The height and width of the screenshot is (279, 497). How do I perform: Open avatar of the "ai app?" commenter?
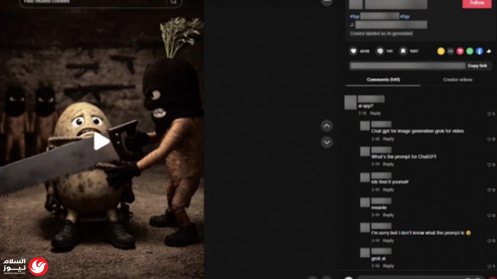click(350, 102)
